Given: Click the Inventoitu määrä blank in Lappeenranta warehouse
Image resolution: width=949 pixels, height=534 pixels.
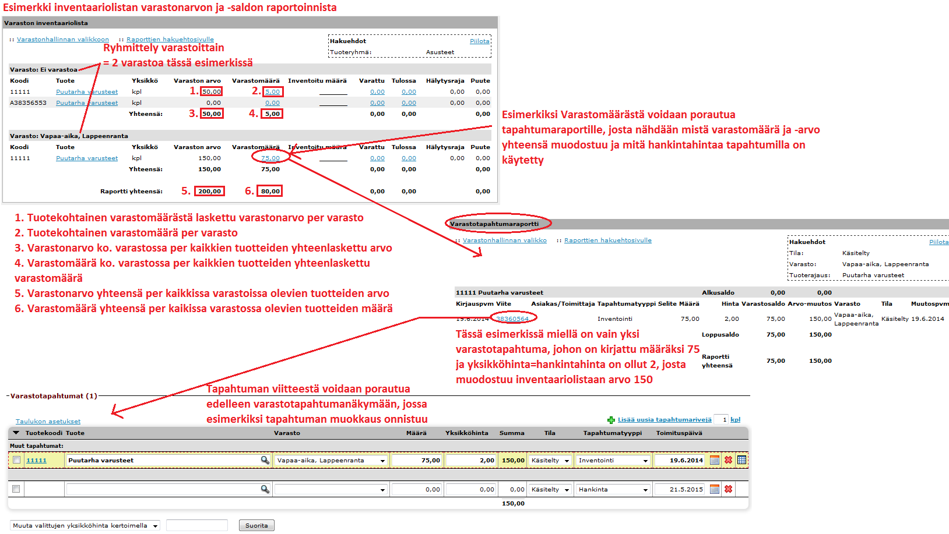Looking at the screenshot, I should [x=333, y=158].
